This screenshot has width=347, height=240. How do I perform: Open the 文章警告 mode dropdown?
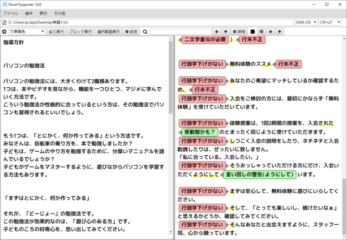pos(27,32)
